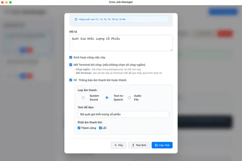Viewport: 242px width, 161px height.
Task: Click the schedule text Hàng tuần vào T2, T3, T4, T5, T6
Action: [x=102, y=19]
